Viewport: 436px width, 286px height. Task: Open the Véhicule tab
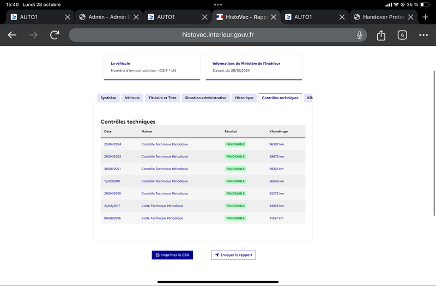(x=132, y=98)
